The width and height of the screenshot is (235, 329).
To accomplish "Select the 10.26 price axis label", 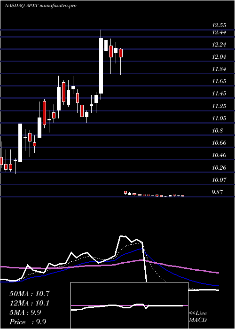I will tap(219, 168).
